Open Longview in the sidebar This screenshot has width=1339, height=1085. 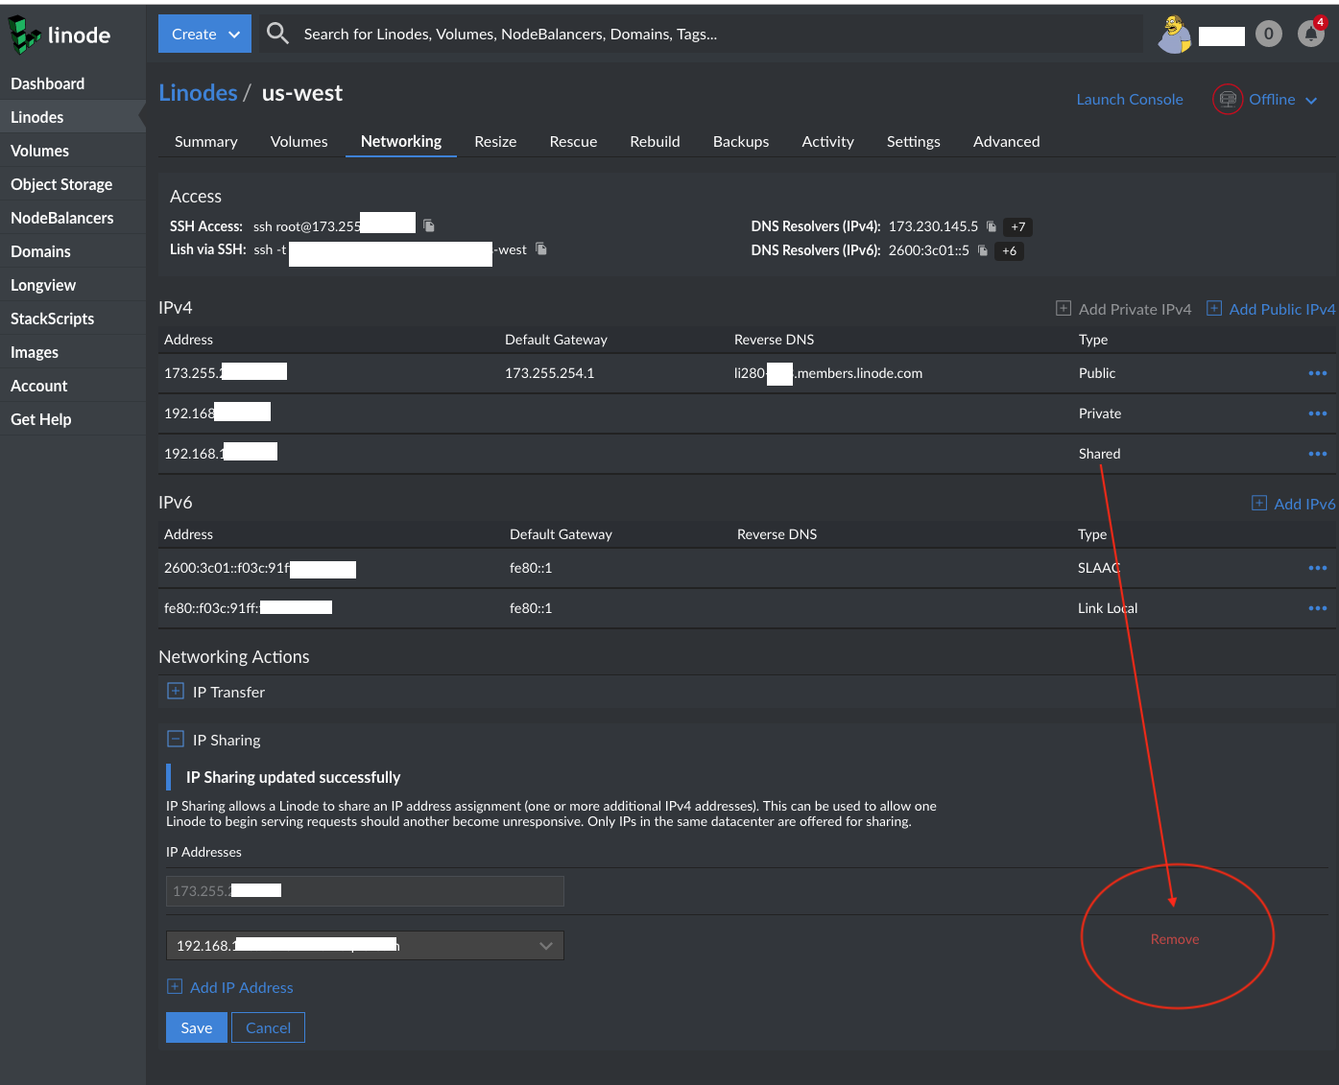(73, 285)
